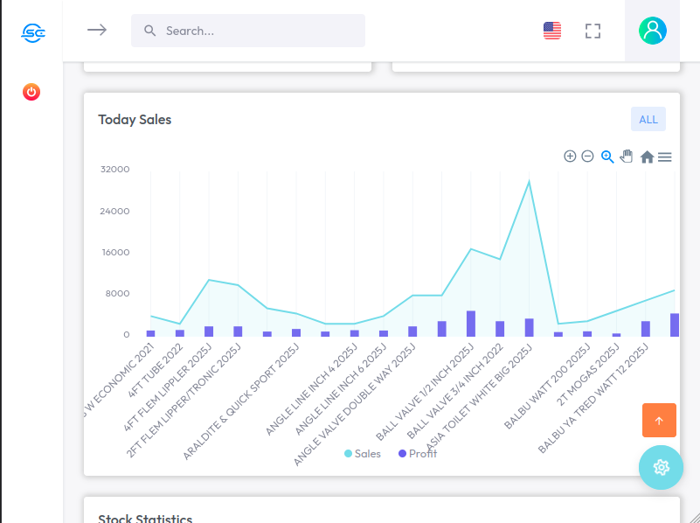
Task: Toggle fullscreen mode
Action: tap(593, 31)
